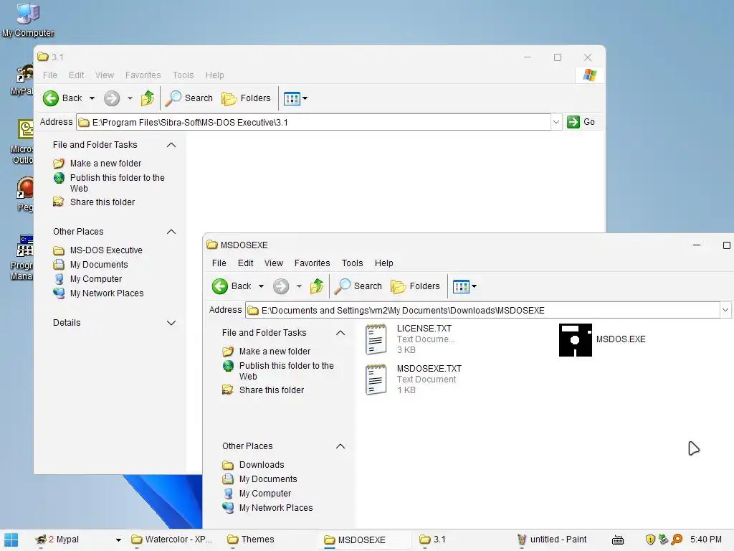Open Forward history dropdown in MSDOSEXE window
734x551 pixels.
click(299, 286)
